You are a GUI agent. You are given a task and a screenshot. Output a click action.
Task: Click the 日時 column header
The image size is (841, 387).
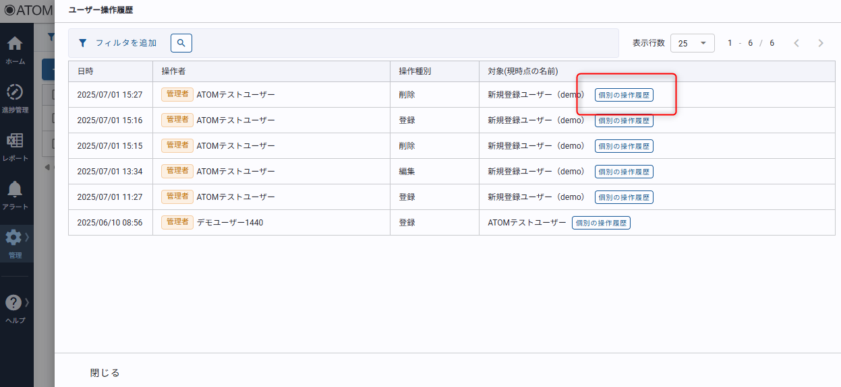[x=86, y=71]
